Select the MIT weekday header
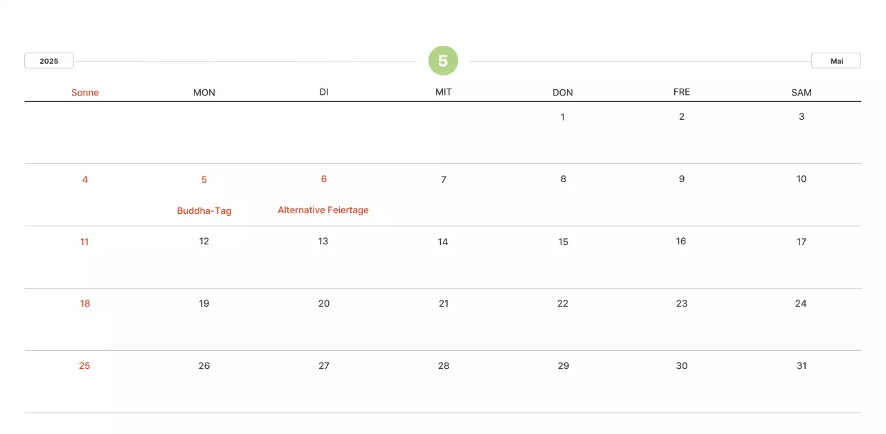The width and height of the screenshot is (886, 434). coord(444,92)
